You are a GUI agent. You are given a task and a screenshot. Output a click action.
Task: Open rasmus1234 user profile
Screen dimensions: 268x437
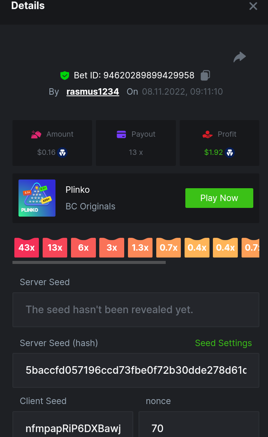click(92, 92)
